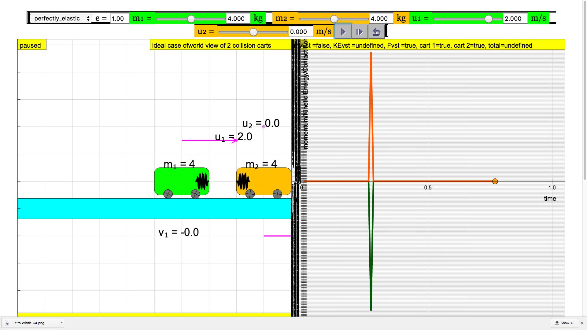This screenshot has height=330, width=587.
Task: Click the 'm2 = 4' label above orange cart
Action: point(261,164)
